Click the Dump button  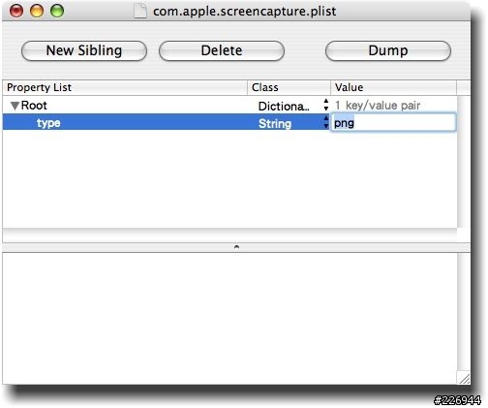(388, 50)
